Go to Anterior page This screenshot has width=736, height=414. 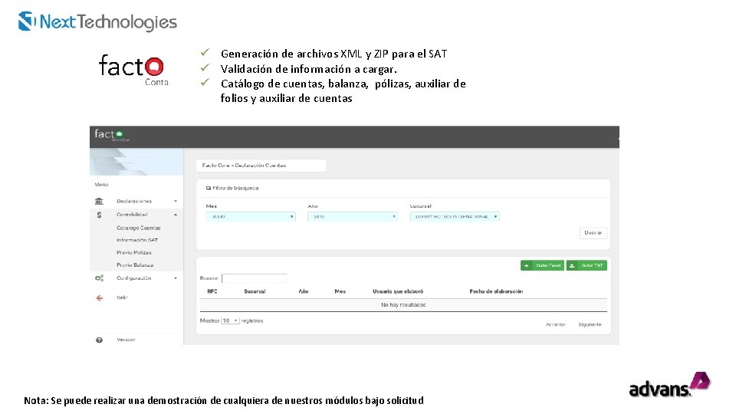(556, 324)
